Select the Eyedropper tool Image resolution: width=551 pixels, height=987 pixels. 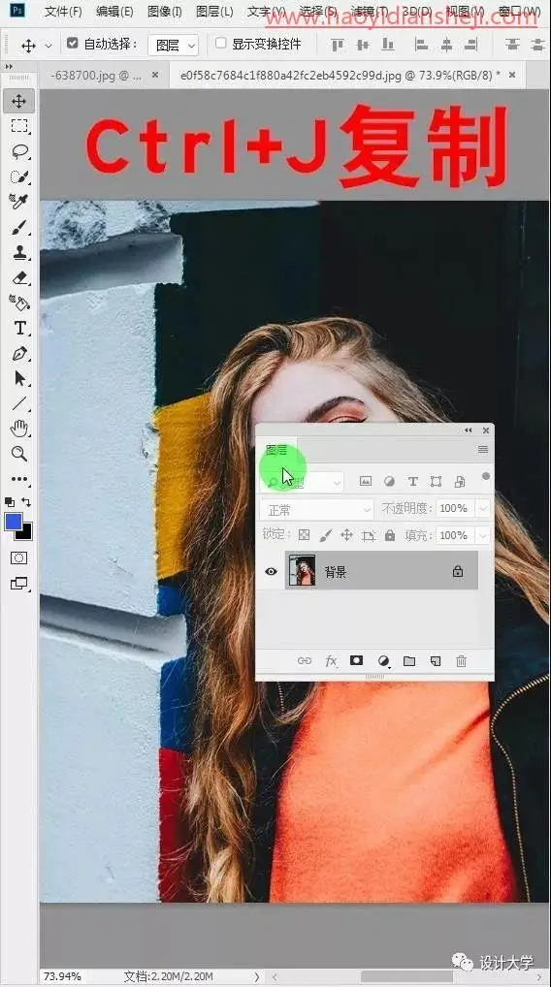tap(18, 202)
